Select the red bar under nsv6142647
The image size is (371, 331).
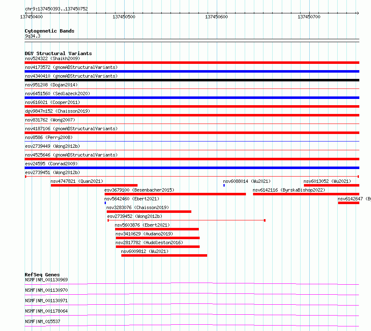point(349,203)
